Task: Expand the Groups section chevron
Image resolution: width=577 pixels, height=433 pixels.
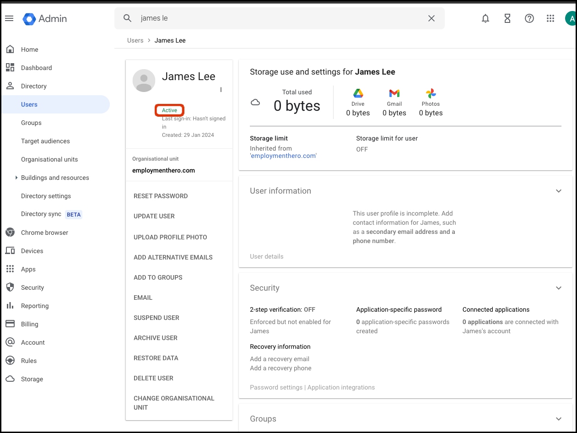Action: pyautogui.click(x=558, y=419)
